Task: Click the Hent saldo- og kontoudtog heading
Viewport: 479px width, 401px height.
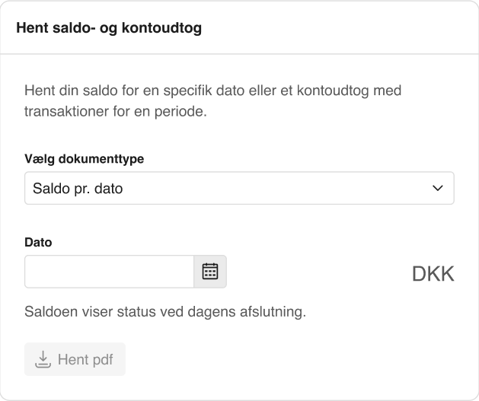Action: [x=109, y=28]
